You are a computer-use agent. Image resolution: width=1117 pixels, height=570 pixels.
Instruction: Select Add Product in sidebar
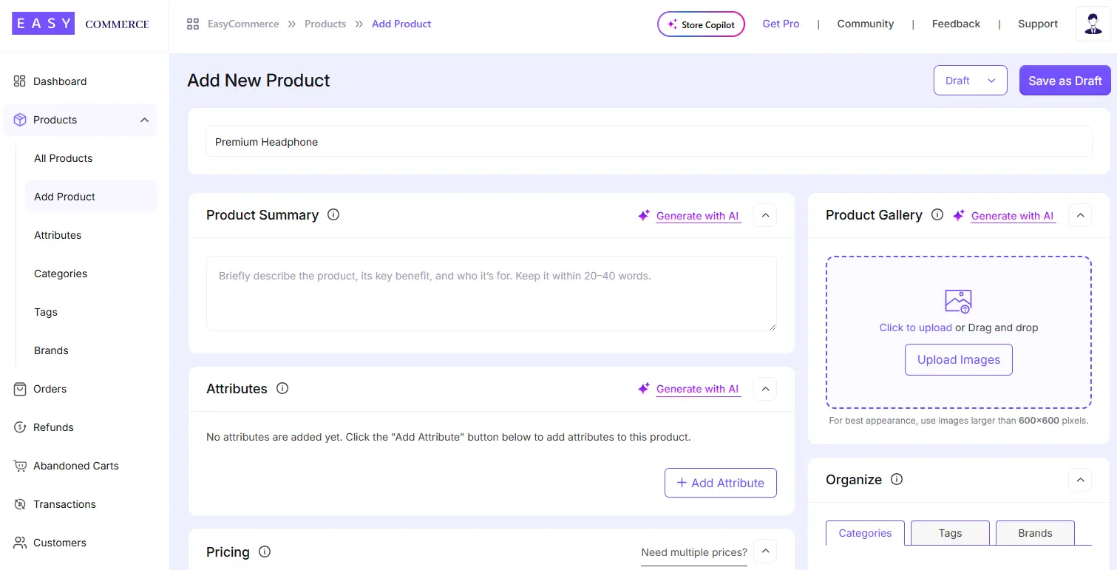[92, 197]
